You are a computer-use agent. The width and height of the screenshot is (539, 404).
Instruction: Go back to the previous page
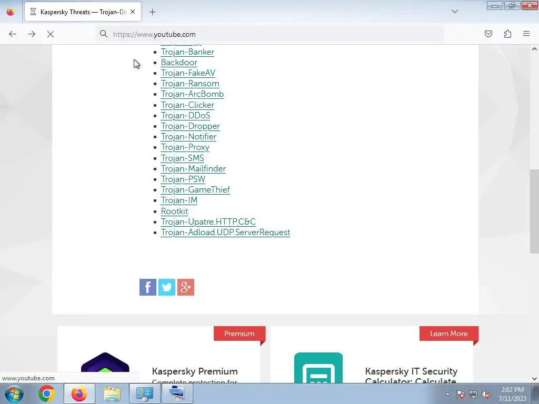(x=13, y=34)
